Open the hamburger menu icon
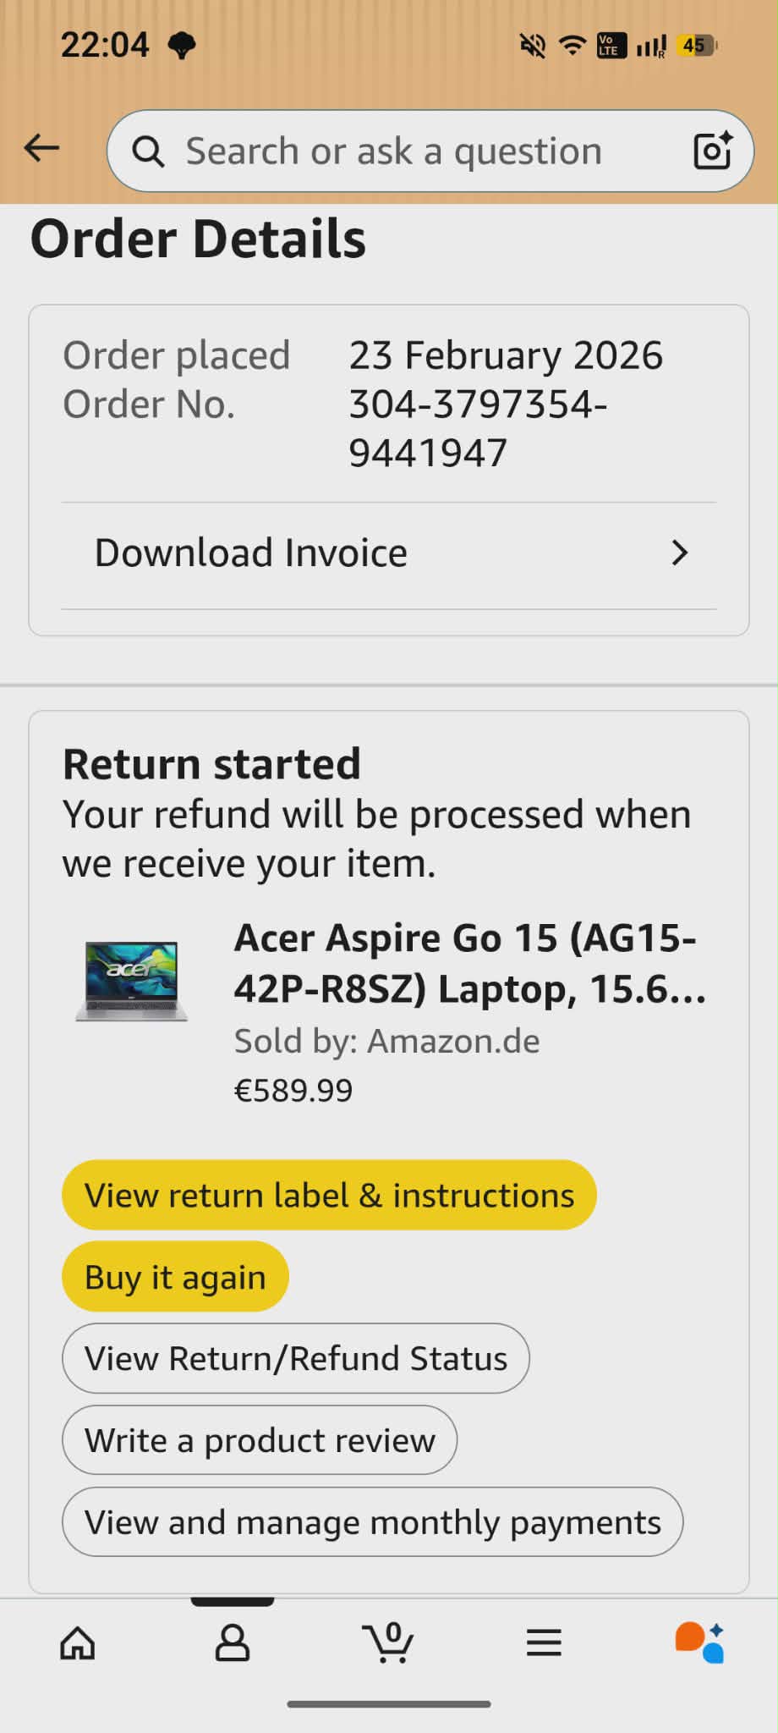Image resolution: width=778 pixels, height=1733 pixels. (x=544, y=1643)
